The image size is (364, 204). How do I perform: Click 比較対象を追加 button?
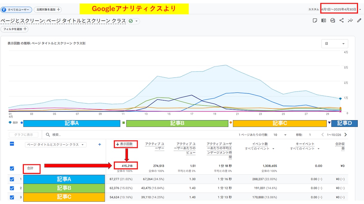48,10
